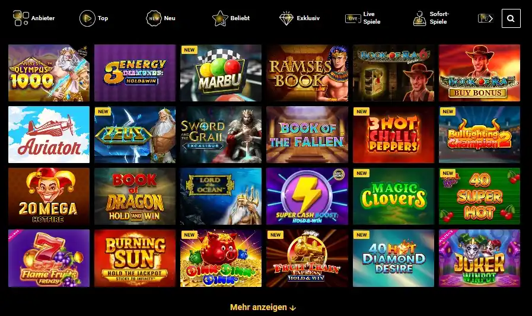
Task: Expand more categories with arrow icon
Action: pyautogui.click(x=486, y=18)
